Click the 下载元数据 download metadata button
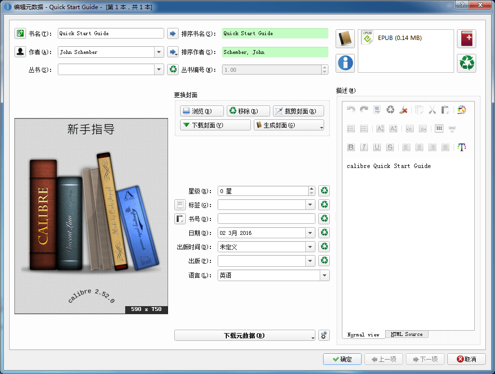This screenshot has width=495, height=374. 245,335
